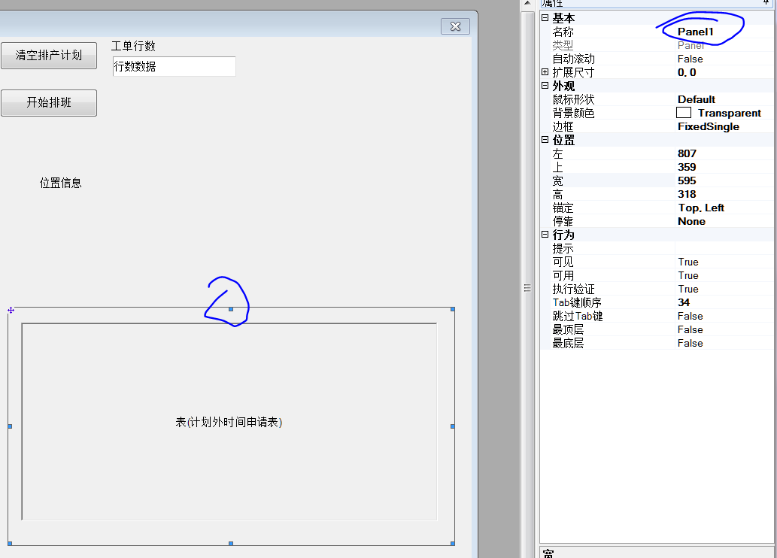Toggle the 最顶层 False value

pyautogui.click(x=690, y=329)
